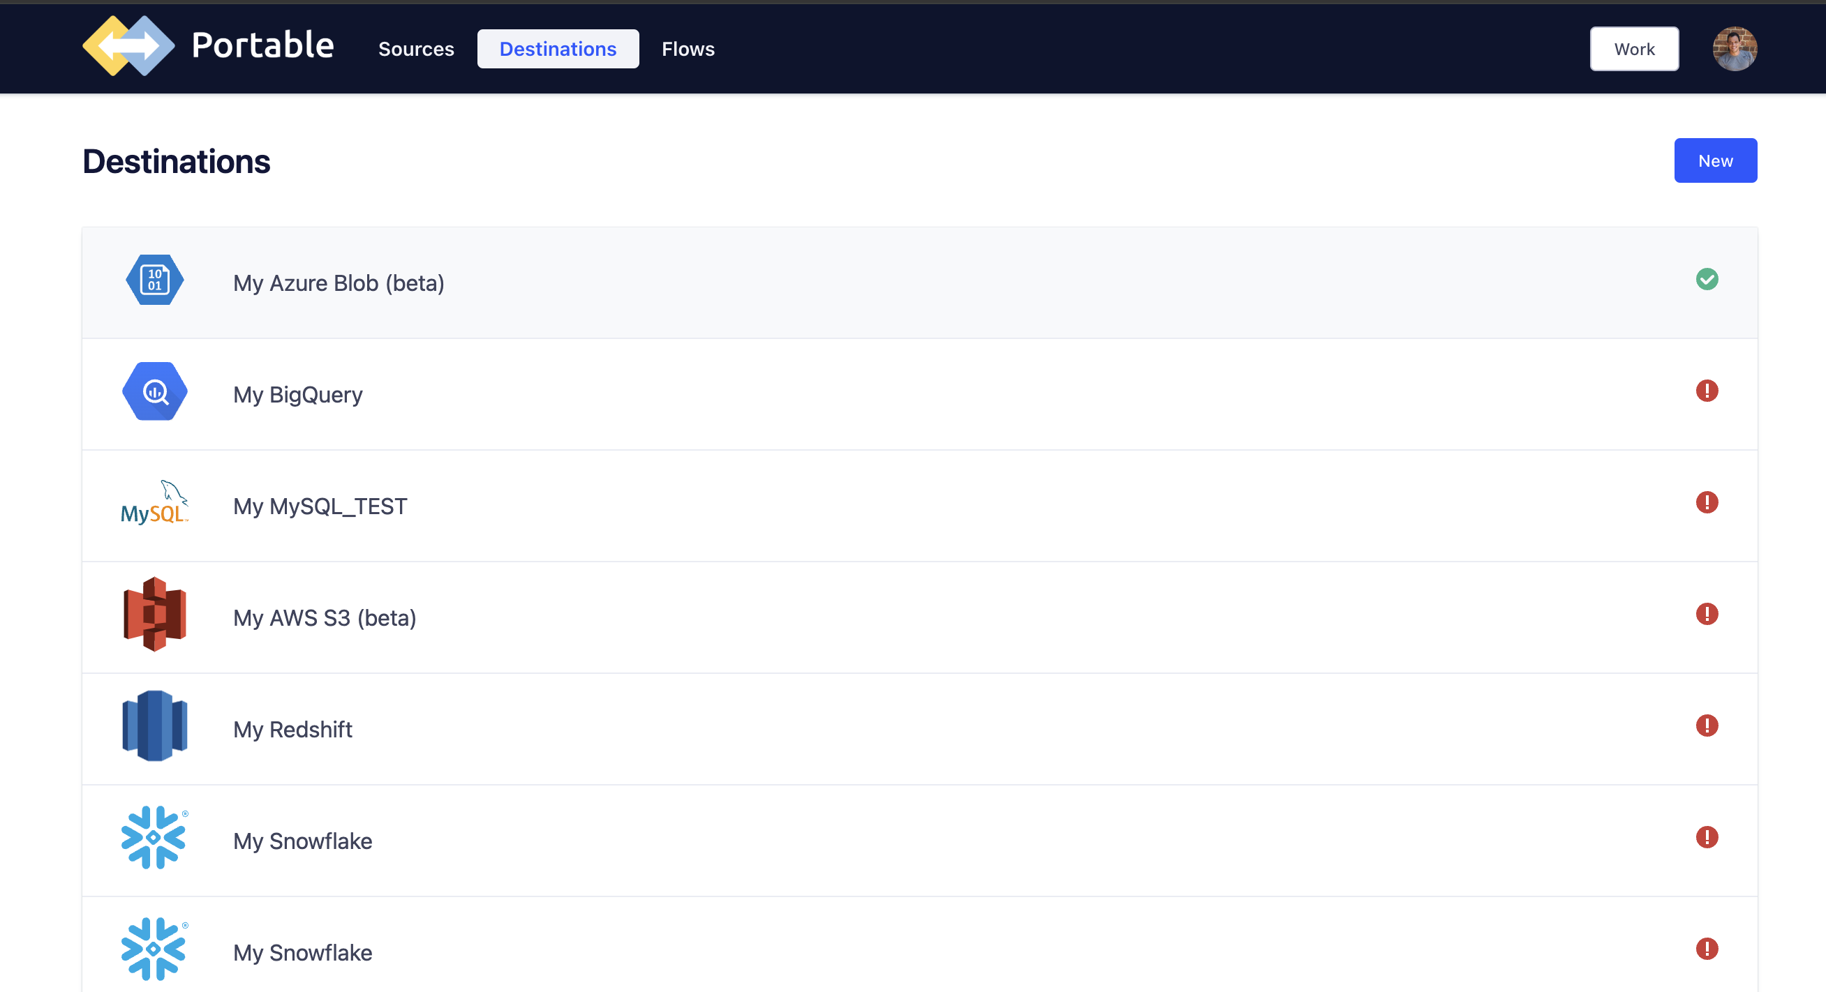Switch to the Flows tab
This screenshot has width=1826, height=992.
coord(688,49)
